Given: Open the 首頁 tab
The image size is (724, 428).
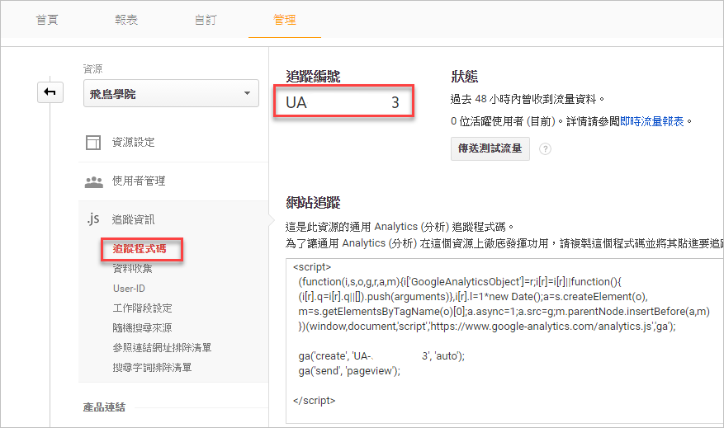Looking at the screenshot, I should coord(47,20).
